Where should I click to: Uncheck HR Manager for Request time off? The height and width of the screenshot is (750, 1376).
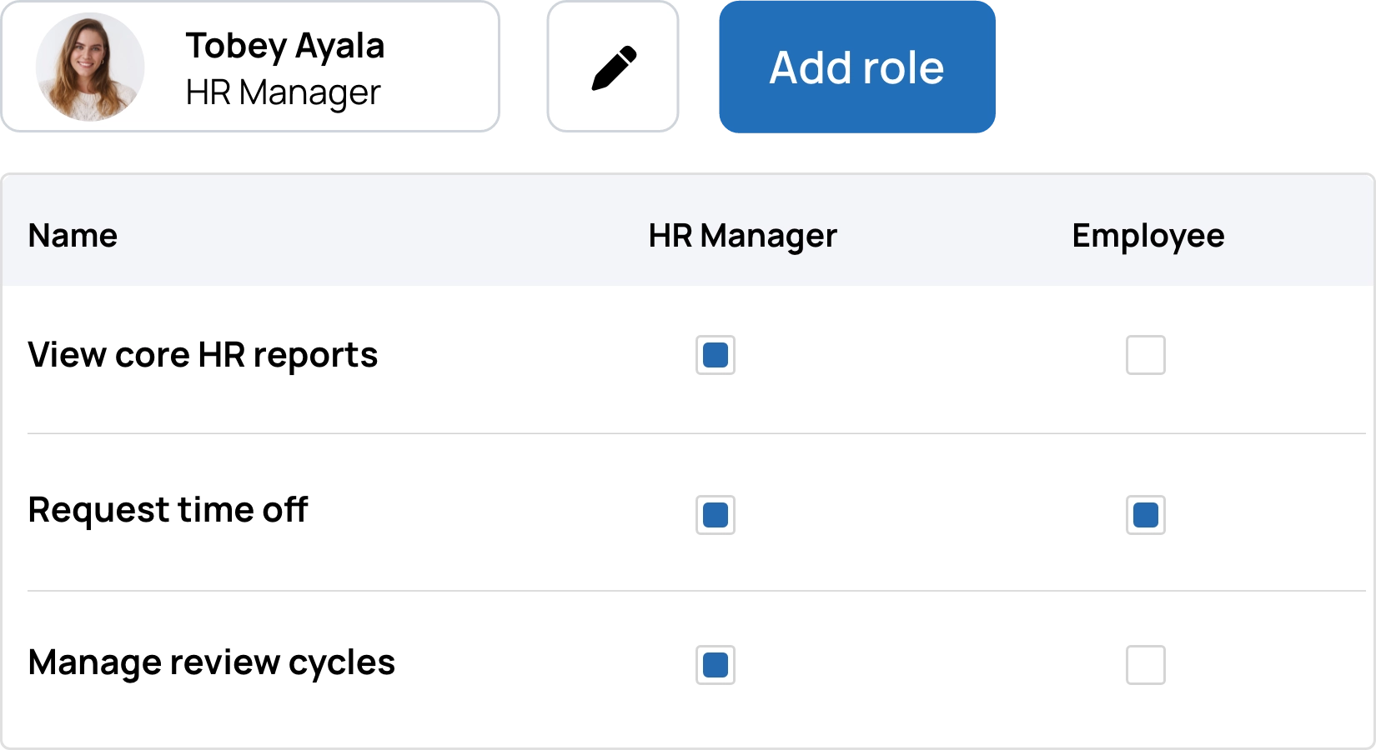pyautogui.click(x=716, y=515)
